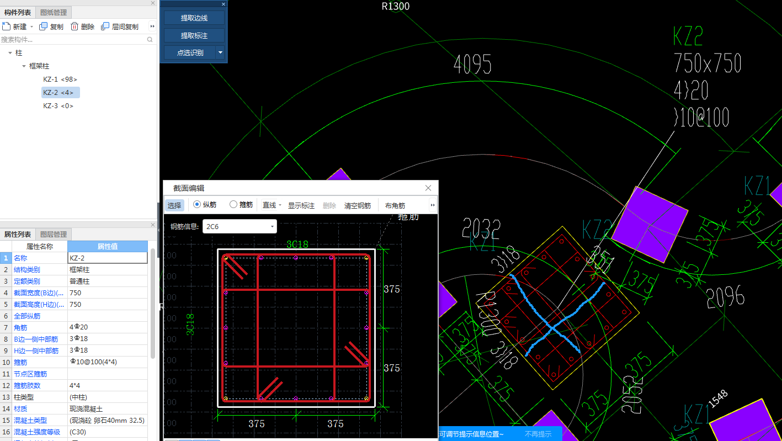This screenshot has width=782, height=441.
Task: Click the 材质 value 现浇混凝土
Action: [108, 408]
